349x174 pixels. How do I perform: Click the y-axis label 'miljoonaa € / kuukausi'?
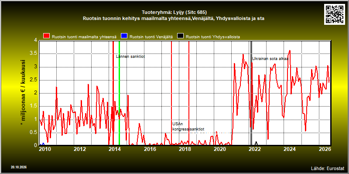pyautogui.click(x=23, y=90)
